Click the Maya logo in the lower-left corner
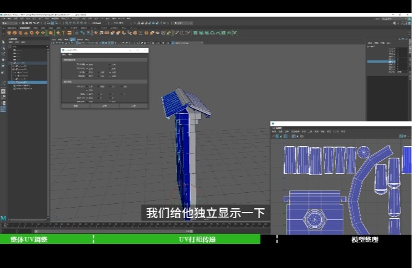 tap(3, 218)
